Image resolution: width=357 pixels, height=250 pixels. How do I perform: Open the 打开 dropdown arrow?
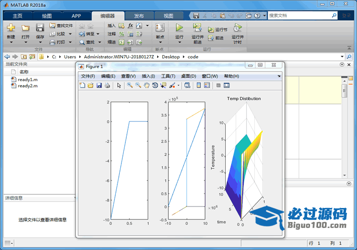25,42
